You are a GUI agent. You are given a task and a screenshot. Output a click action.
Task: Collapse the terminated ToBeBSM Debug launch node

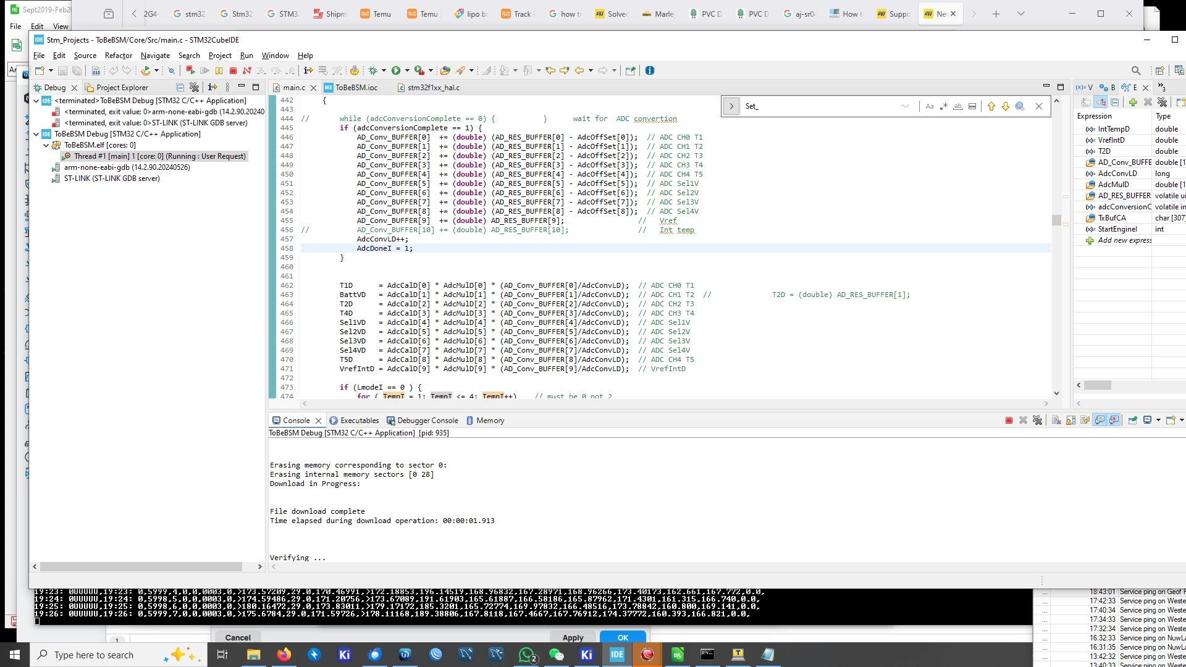(36, 101)
